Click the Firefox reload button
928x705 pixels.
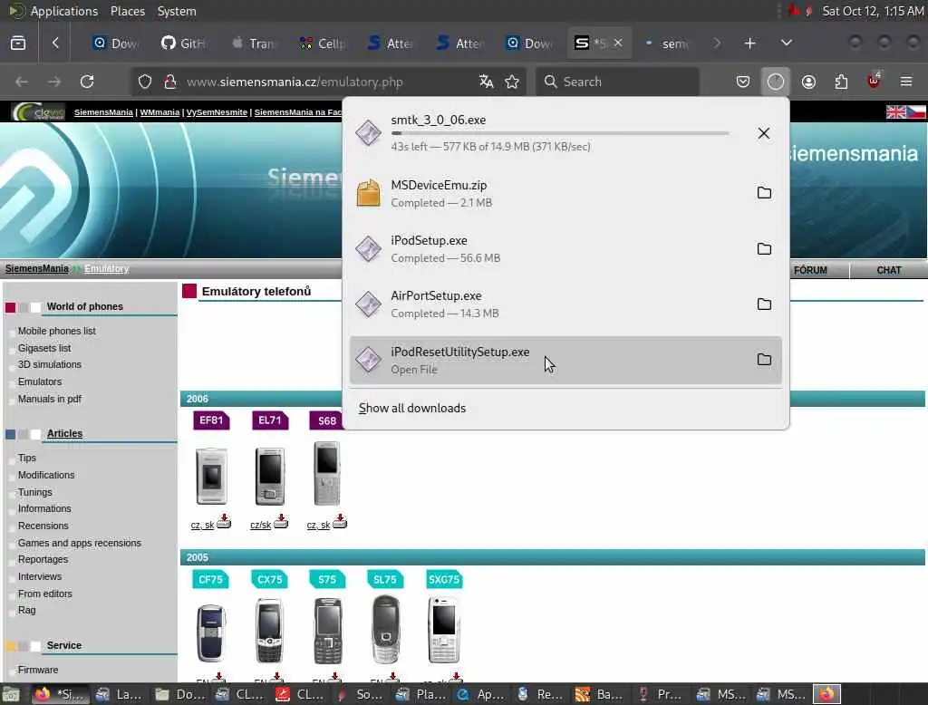[87, 82]
